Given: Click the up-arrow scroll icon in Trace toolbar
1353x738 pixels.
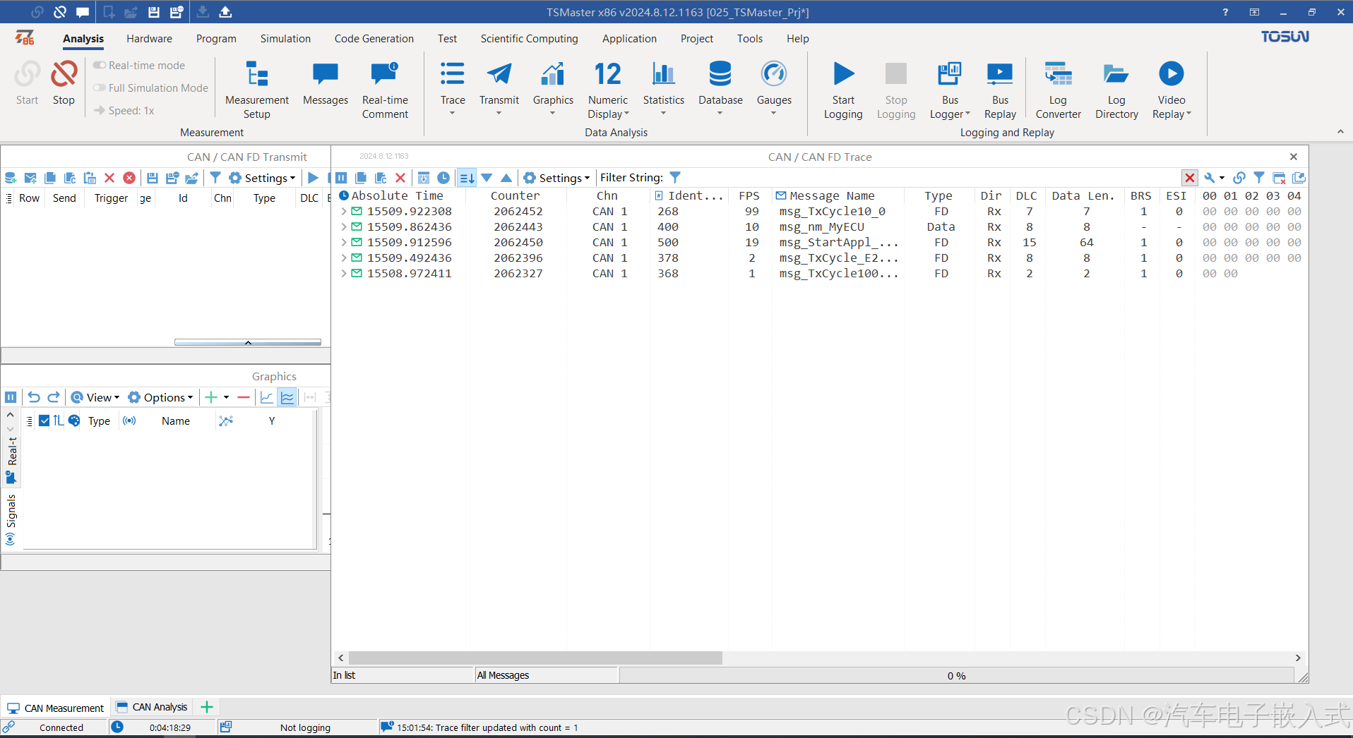Looking at the screenshot, I should (506, 178).
